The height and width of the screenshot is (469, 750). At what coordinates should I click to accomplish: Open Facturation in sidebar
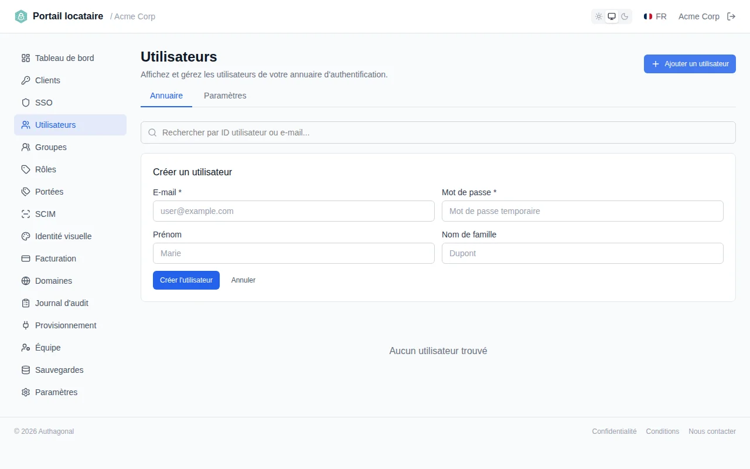[70, 259]
